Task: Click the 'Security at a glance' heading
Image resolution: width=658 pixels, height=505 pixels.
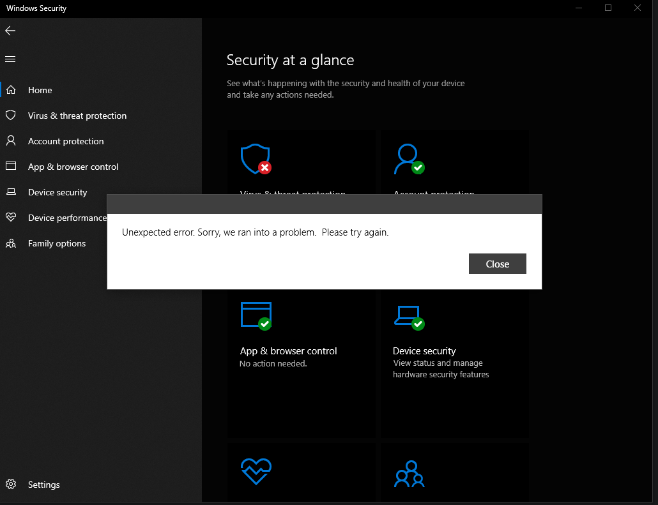Action: click(291, 60)
